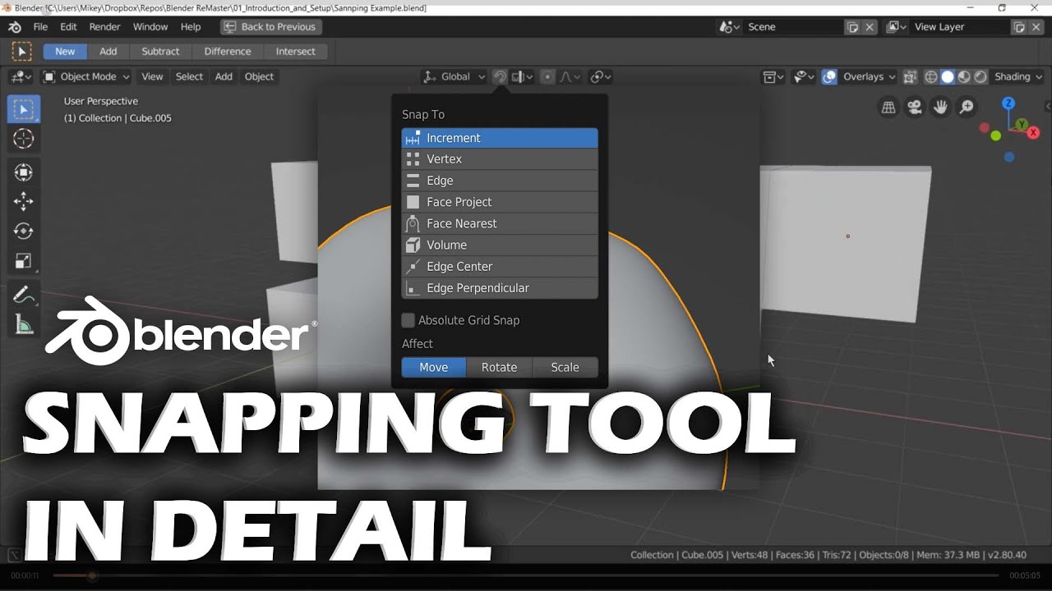This screenshot has width=1052, height=591.
Task: Open the editor type dropdown
Action: [21, 76]
